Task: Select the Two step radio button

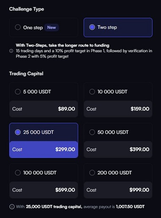Action: 92,27
